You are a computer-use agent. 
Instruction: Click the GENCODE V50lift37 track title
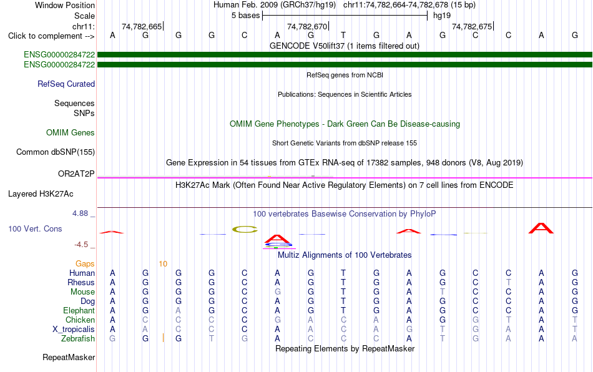click(345, 46)
